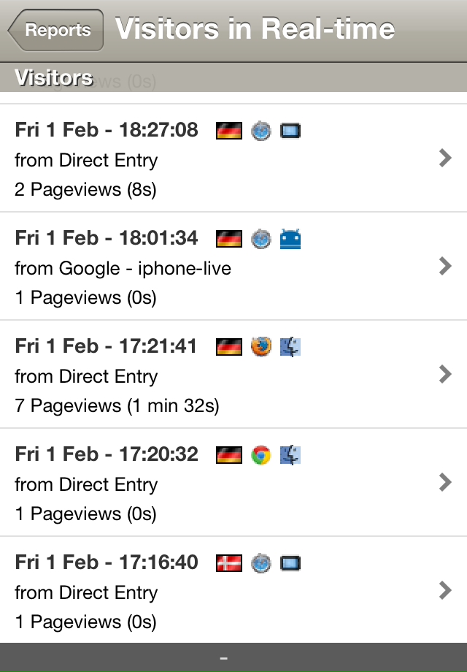Open visit from Google - iphone-live
467x672 pixels.
(x=233, y=266)
